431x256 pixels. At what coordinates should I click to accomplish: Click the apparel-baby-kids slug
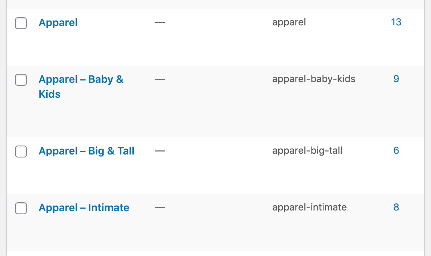click(314, 79)
